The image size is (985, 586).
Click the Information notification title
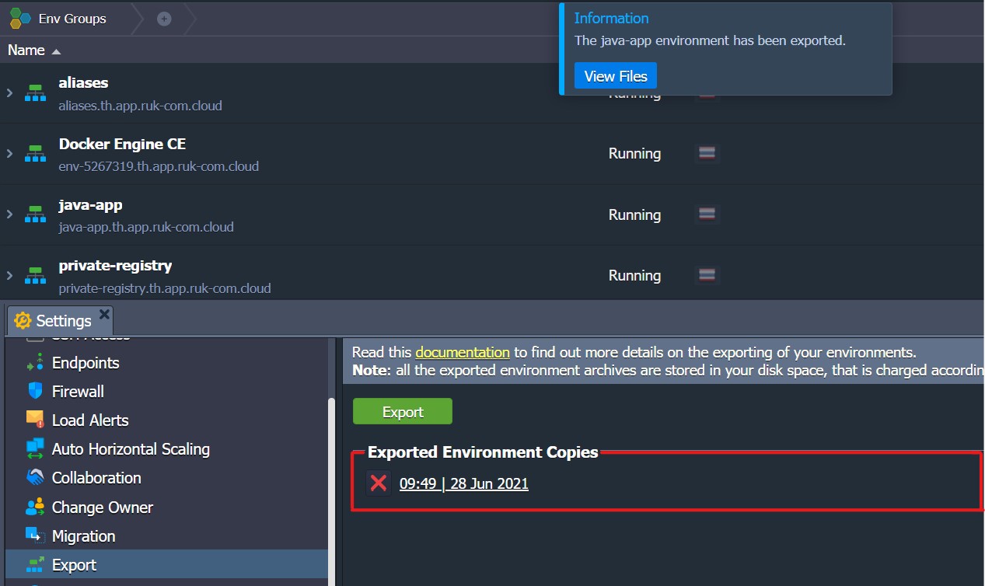(611, 18)
